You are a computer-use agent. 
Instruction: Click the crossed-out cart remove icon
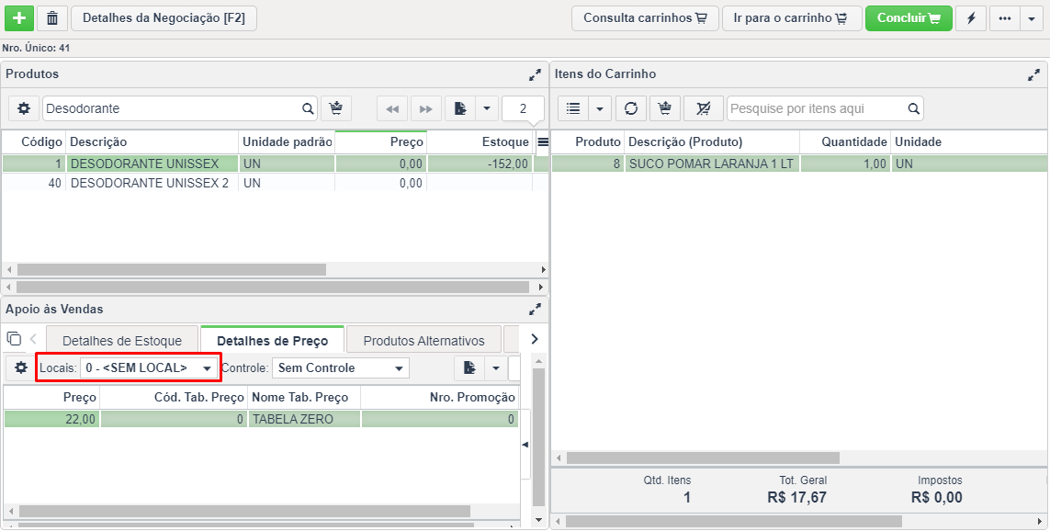click(704, 108)
